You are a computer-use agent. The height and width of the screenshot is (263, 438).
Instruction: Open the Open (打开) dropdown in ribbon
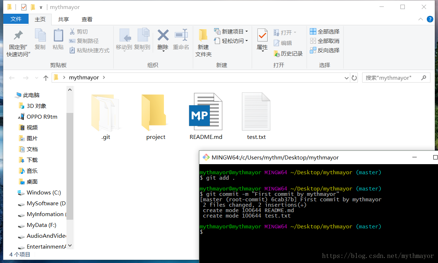click(285, 32)
